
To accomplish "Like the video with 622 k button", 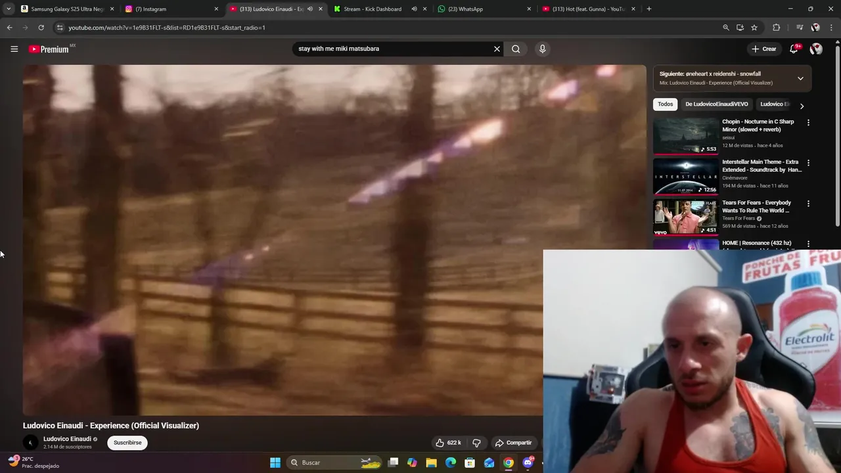I will [x=448, y=443].
